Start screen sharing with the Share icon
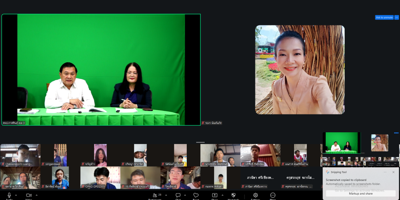Image resolution: width=400 pixels, height=200 pixels. click(214, 195)
